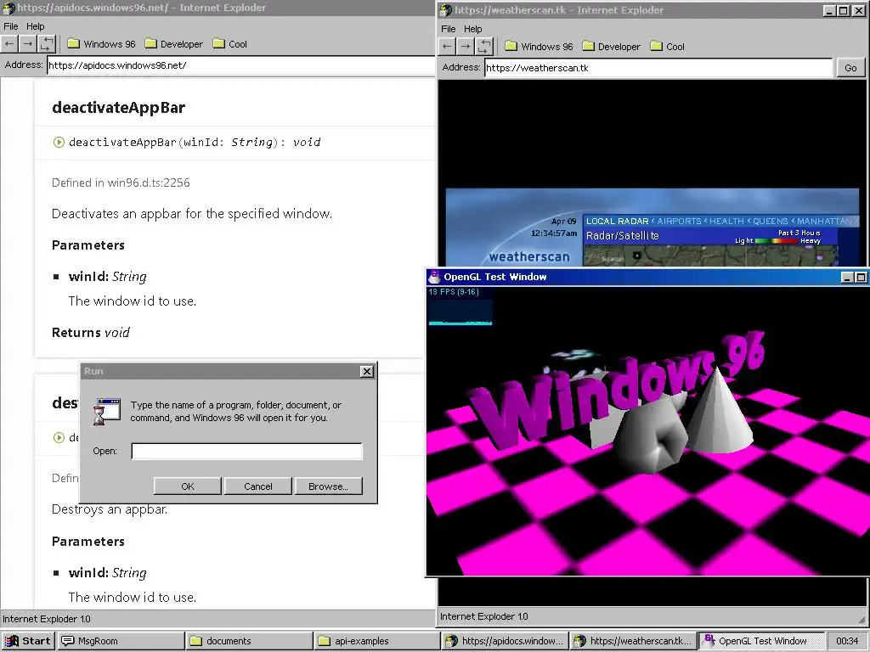870x652 pixels.
Task: Open Cool bookmark folder in weatherscan window
Action: click(x=668, y=47)
